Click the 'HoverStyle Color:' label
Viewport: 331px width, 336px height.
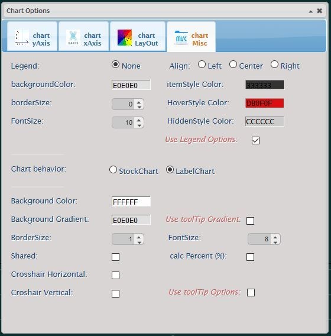coord(198,103)
